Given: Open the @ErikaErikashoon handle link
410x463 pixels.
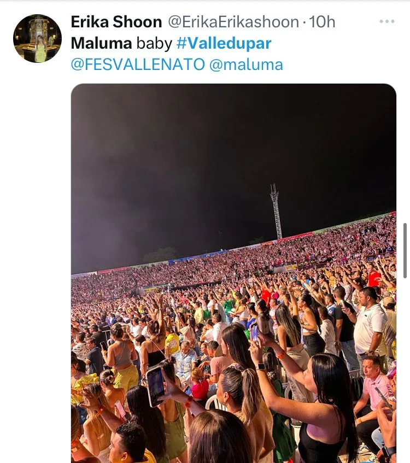Looking at the screenshot, I should point(233,22).
